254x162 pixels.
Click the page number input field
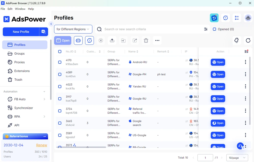205,158
